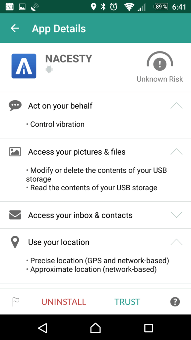191x340 pixels.
Task: Select the Access your inbox & contacts row label
Action: pyautogui.click(x=80, y=215)
